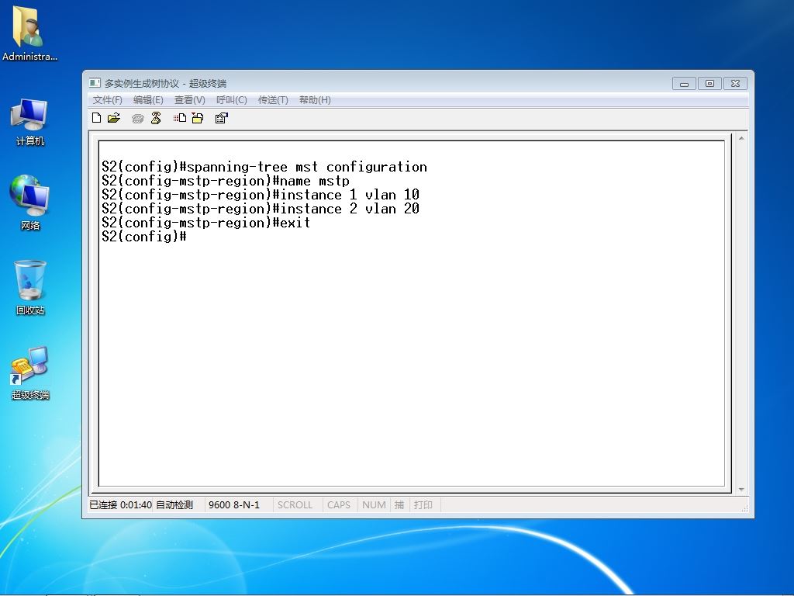Screen dimensions: 794x596
Task: Click the Receive file toolbar icon
Action: pyautogui.click(x=198, y=118)
